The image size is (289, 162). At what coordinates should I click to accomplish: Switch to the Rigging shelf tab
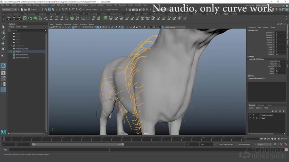pos(53,14)
